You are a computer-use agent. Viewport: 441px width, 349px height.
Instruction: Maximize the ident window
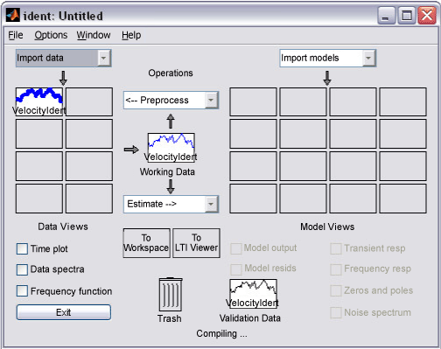(407, 16)
